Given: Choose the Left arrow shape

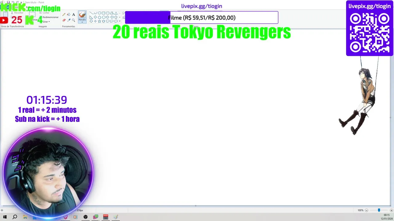Looking at the screenshot, I should click(x=112, y=17).
